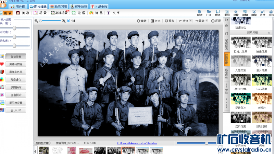Select the 饰品 accessories sub-tab
Viewport: 274px width, 154px height.
pos(96,13)
